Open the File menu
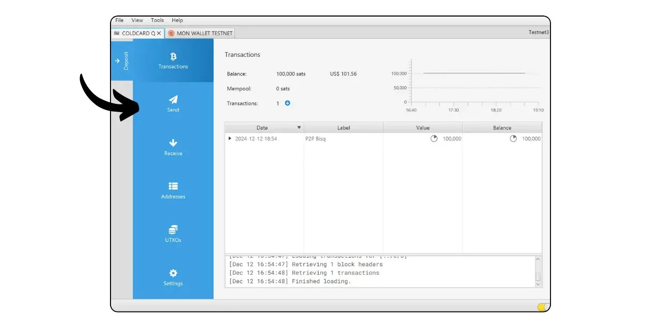 (x=119, y=20)
